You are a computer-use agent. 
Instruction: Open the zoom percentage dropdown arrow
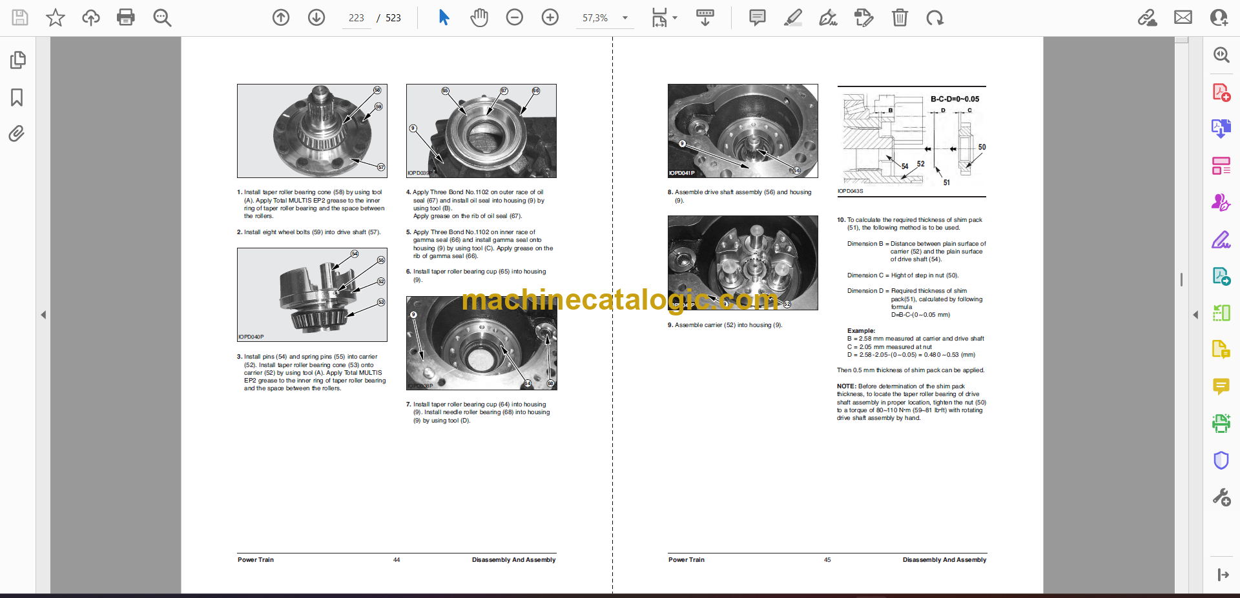625,18
